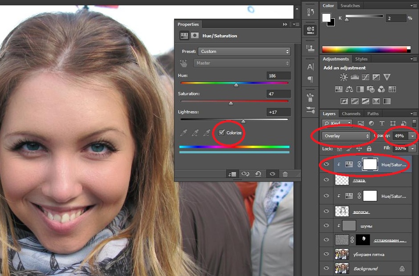Add a Levels adjustment layer
The image size is (419, 276).
pyautogui.click(x=354, y=77)
